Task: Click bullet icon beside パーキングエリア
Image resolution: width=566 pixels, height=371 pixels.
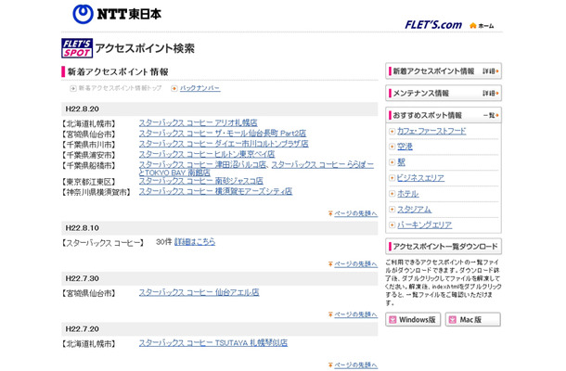Action: [392, 225]
